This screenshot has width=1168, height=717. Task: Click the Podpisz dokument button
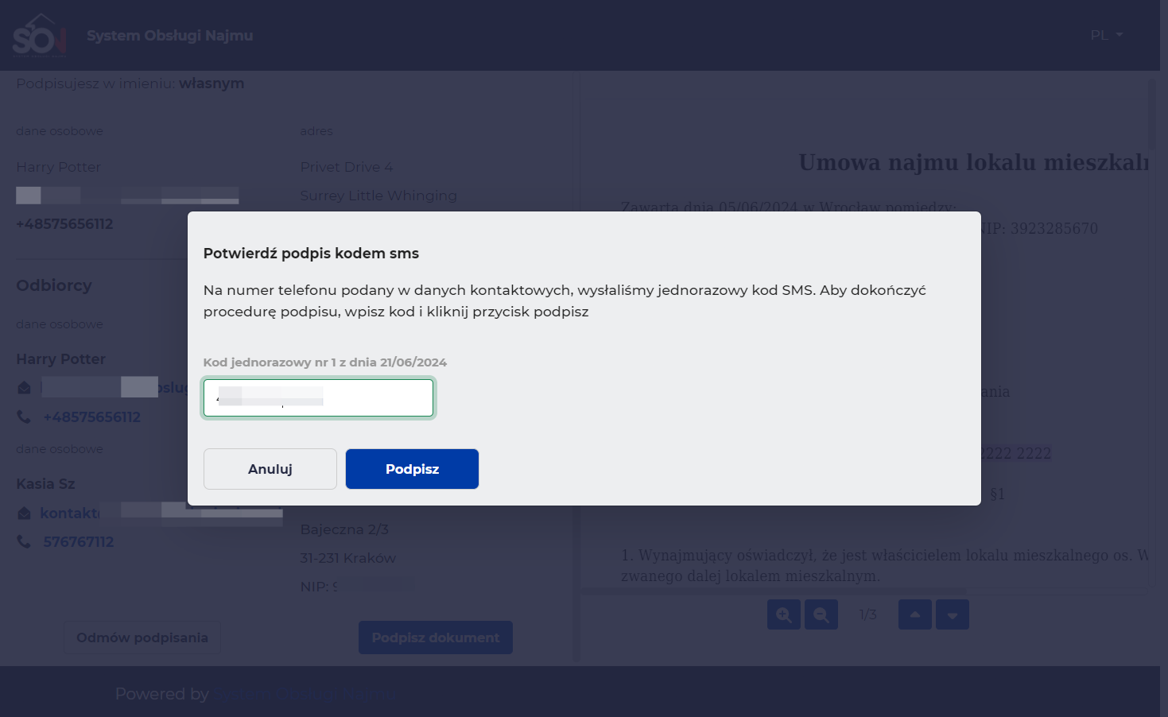436,638
